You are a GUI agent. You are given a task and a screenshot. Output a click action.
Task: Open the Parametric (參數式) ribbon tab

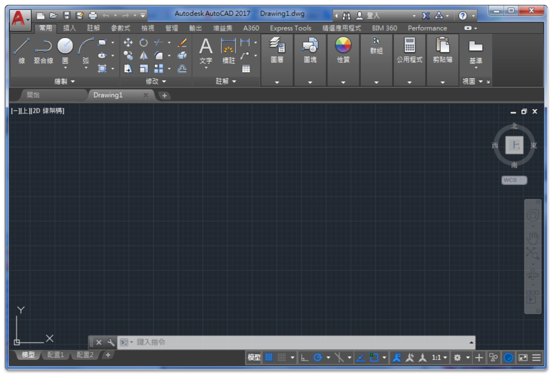tap(120, 28)
